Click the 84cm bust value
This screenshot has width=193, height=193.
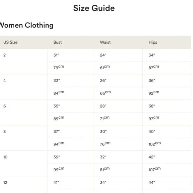coord(59,93)
